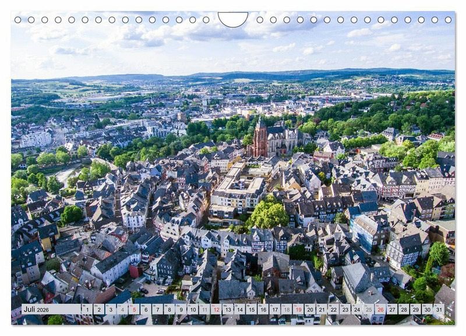Screen dimensions: 466x336
Task: Select day 1 in the calendar strip
Action: [87, 309]
